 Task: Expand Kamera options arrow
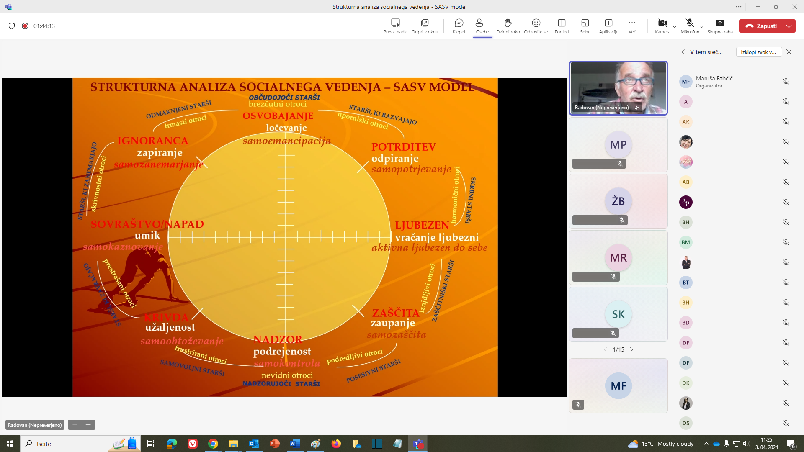(x=675, y=26)
